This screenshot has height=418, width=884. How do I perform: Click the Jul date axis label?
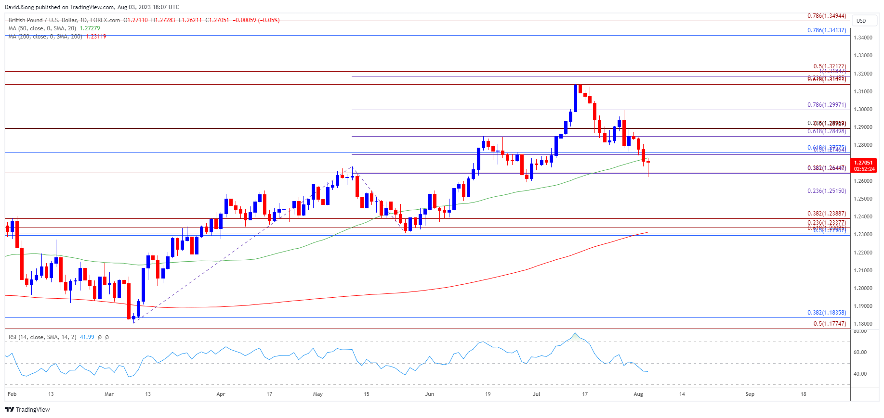(536, 394)
